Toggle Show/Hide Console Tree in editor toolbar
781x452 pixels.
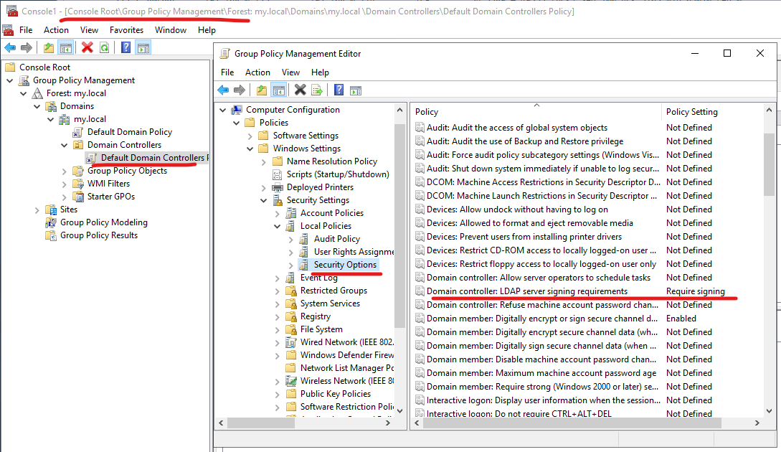coord(279,90)
